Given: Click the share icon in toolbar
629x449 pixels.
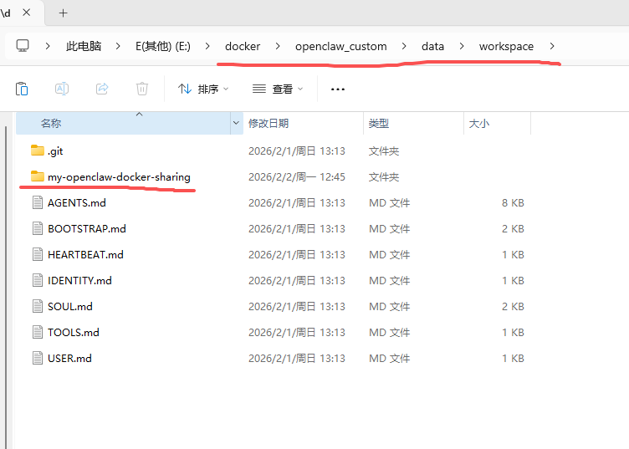Looking at the screenshot, I should tap(102, 89).
